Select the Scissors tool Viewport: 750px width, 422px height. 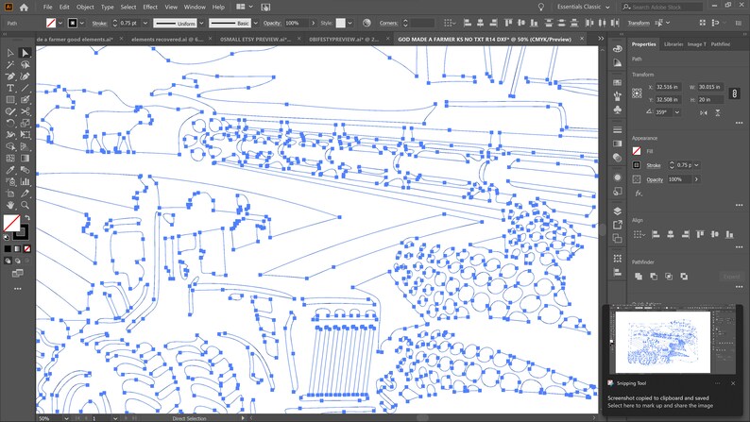(x=25, y=111)
